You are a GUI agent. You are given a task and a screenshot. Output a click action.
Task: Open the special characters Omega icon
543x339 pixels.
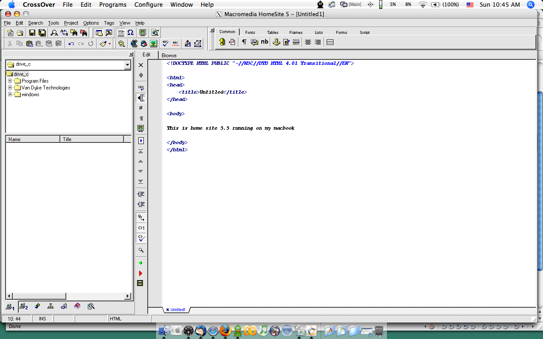[131, 33]
